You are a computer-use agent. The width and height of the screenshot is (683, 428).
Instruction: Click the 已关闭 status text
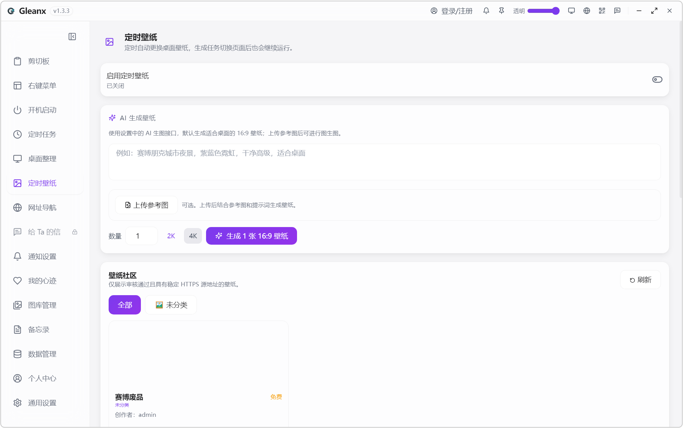pos(115,86)
